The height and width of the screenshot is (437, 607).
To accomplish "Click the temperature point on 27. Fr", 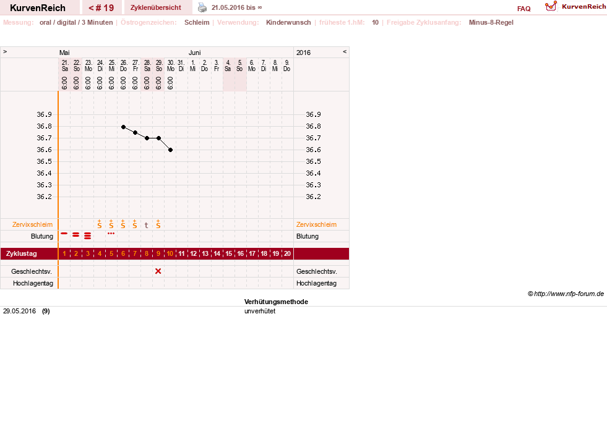I will click(135, 133).
